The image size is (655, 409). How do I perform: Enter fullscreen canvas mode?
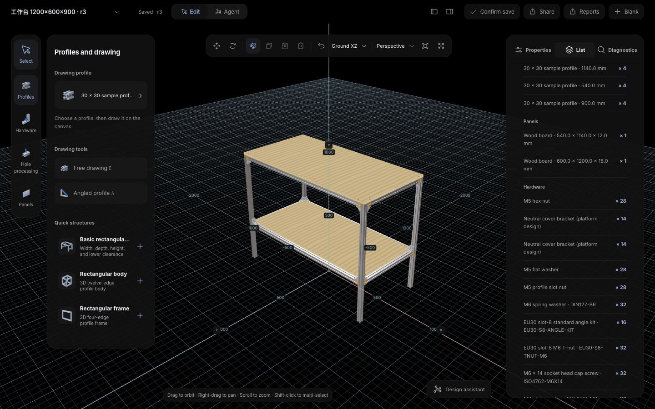pos(441,46)
